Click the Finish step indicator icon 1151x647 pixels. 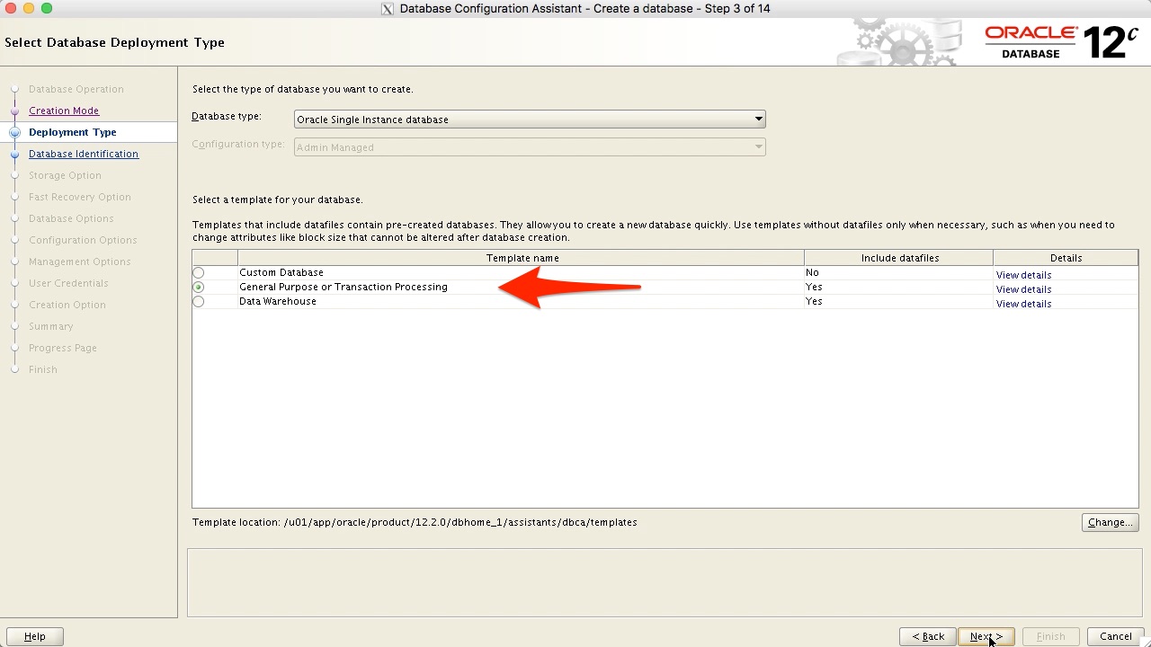click(15, 369)
